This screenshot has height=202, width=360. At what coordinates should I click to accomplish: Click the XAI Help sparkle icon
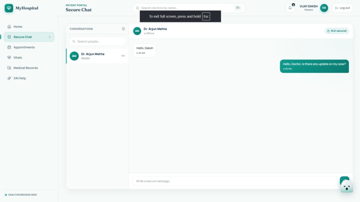[9, 78]
